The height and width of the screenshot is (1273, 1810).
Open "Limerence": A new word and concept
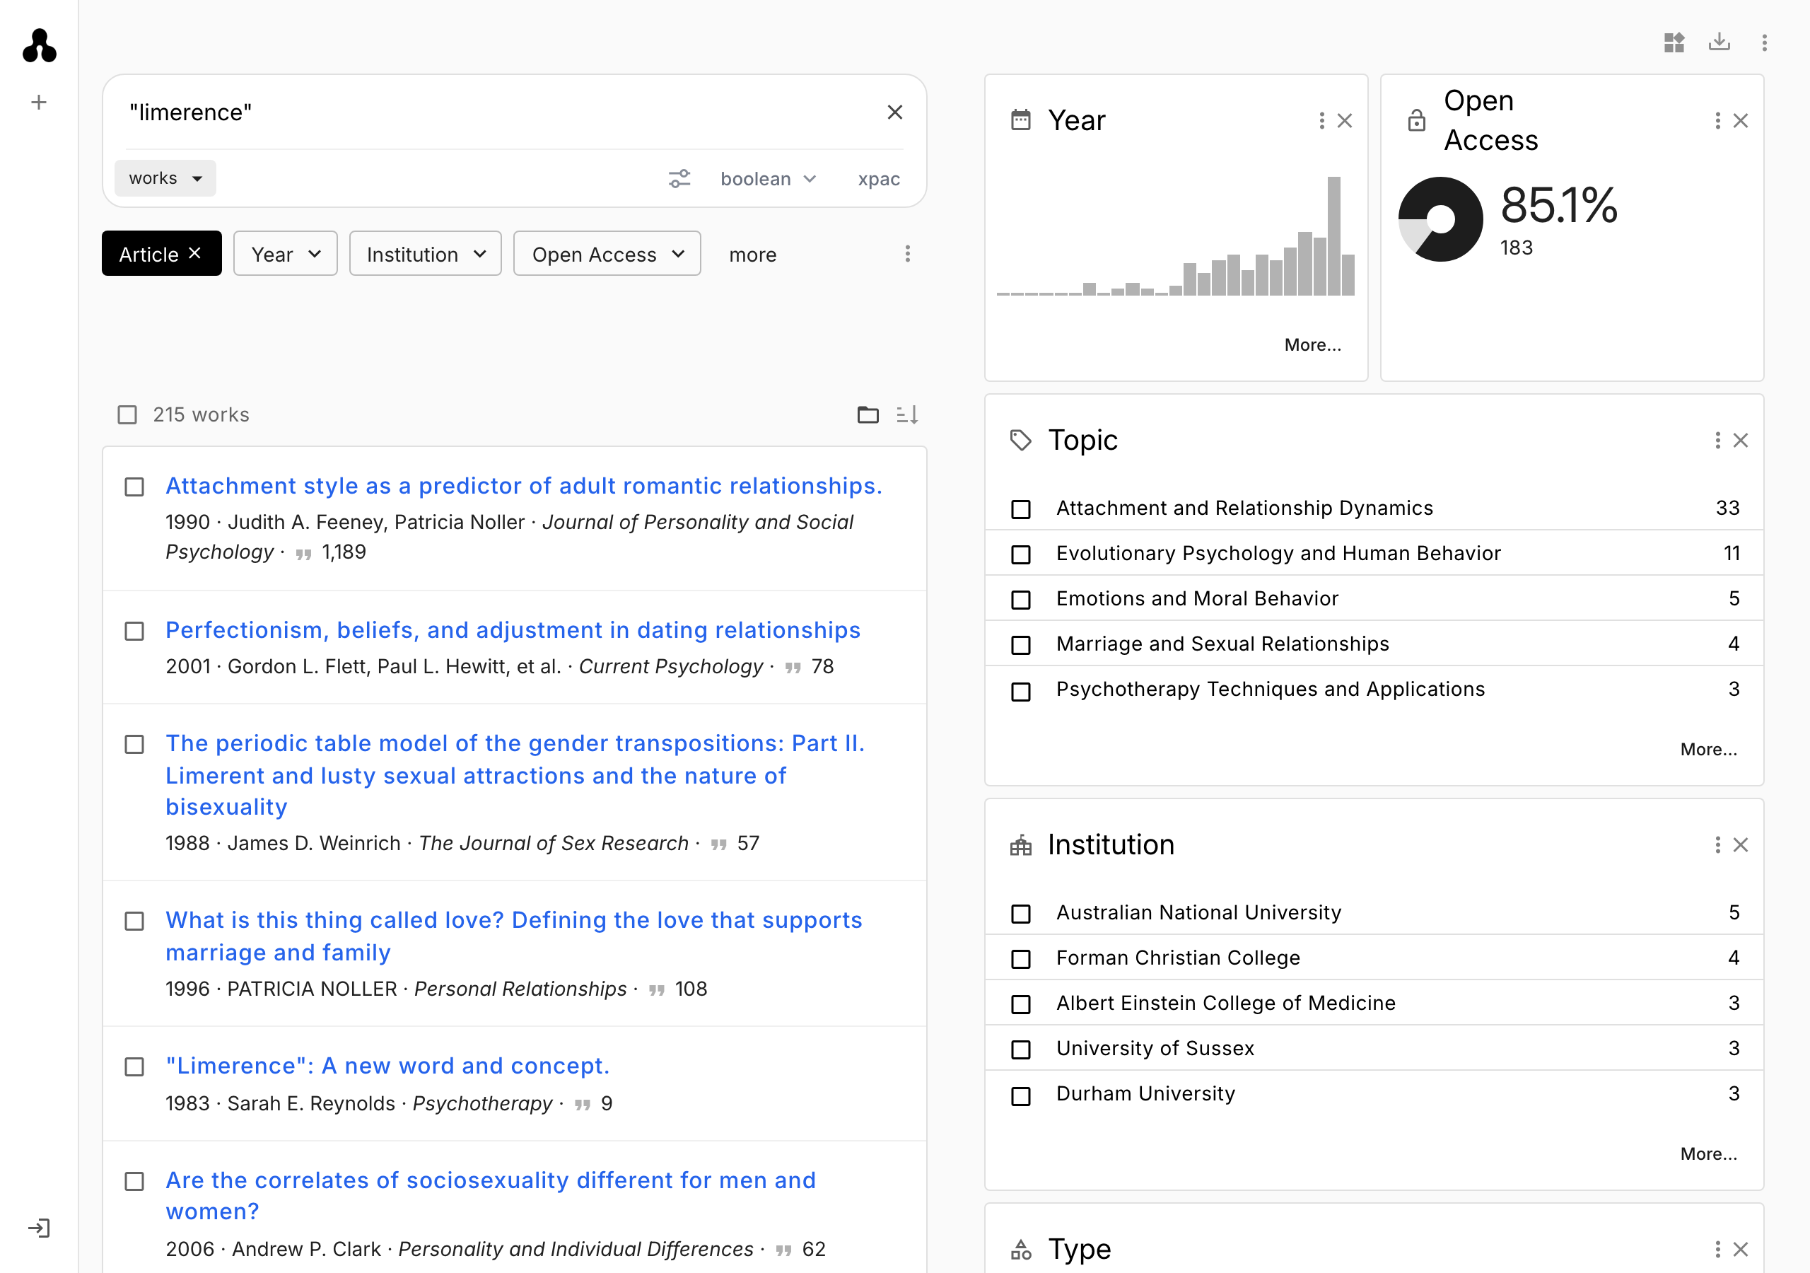388,1066
